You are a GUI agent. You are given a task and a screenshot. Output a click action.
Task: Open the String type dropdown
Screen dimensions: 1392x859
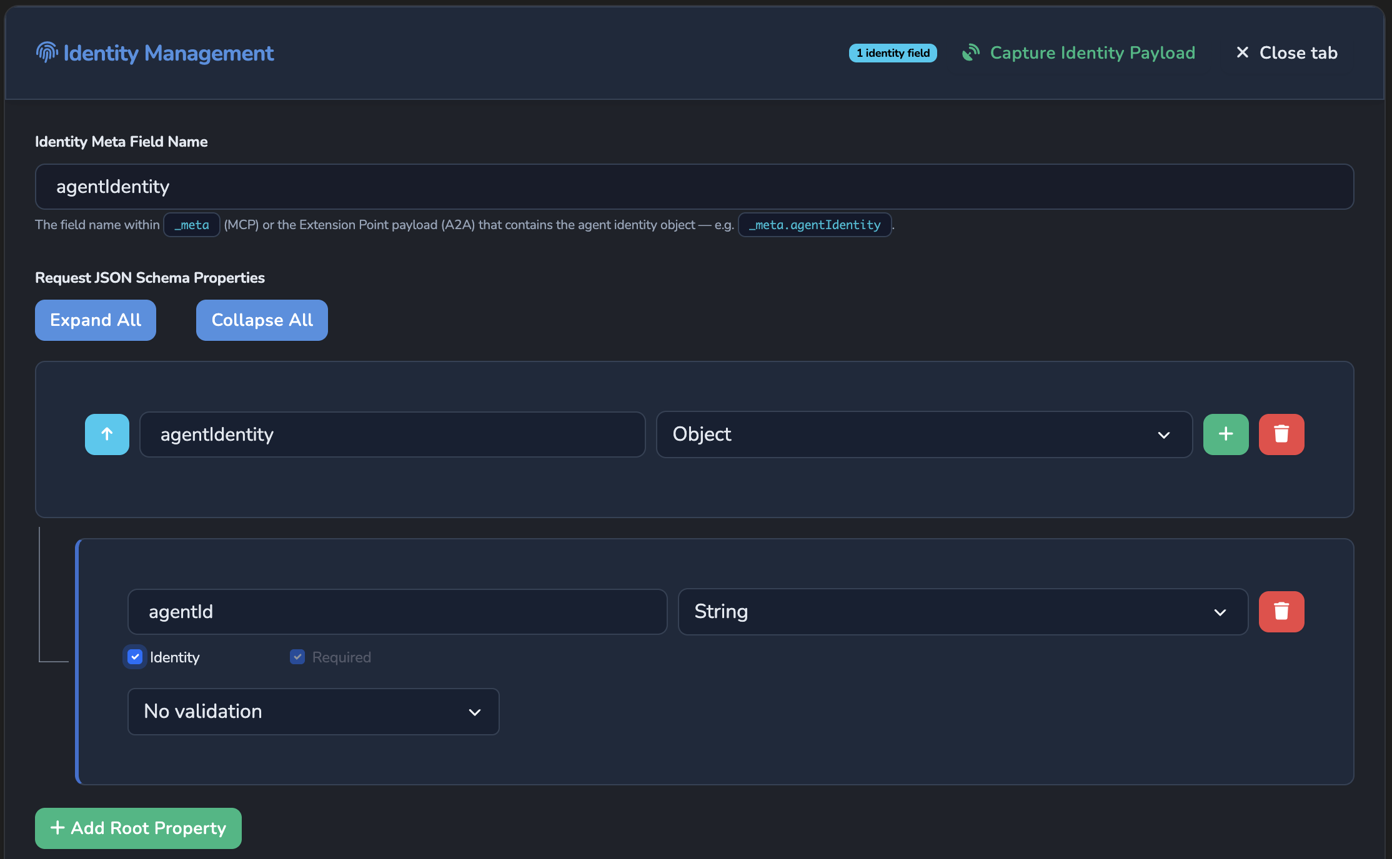[x=963, y=611]
